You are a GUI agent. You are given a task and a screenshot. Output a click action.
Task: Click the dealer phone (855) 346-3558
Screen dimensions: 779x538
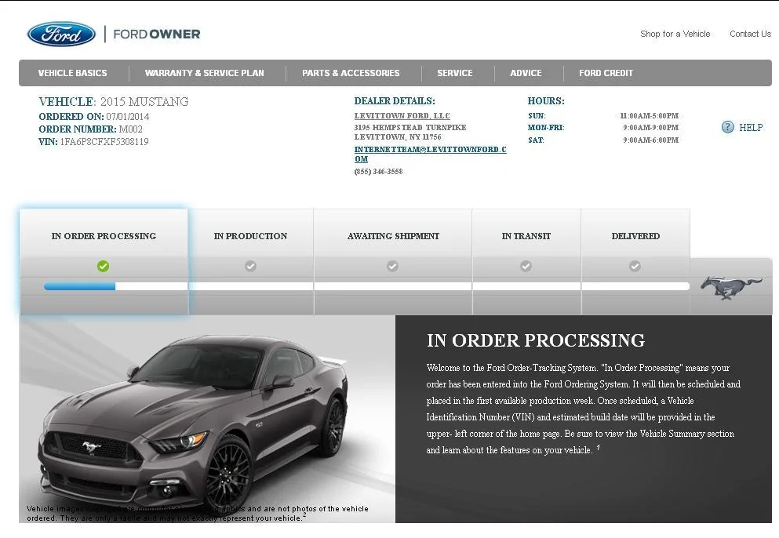tap(378, 172)
